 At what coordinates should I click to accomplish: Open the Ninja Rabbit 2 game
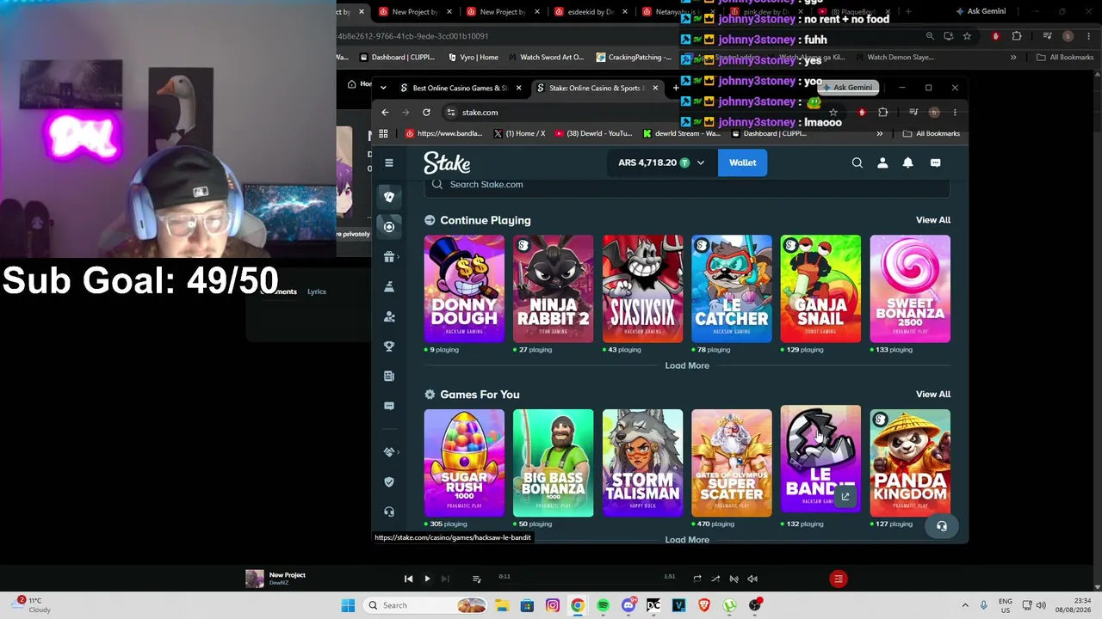point(553,289)
